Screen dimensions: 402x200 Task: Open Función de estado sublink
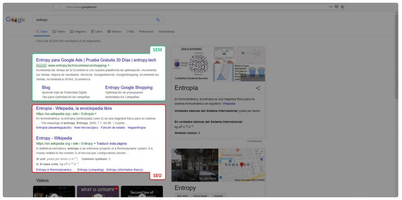click(113, 128)
